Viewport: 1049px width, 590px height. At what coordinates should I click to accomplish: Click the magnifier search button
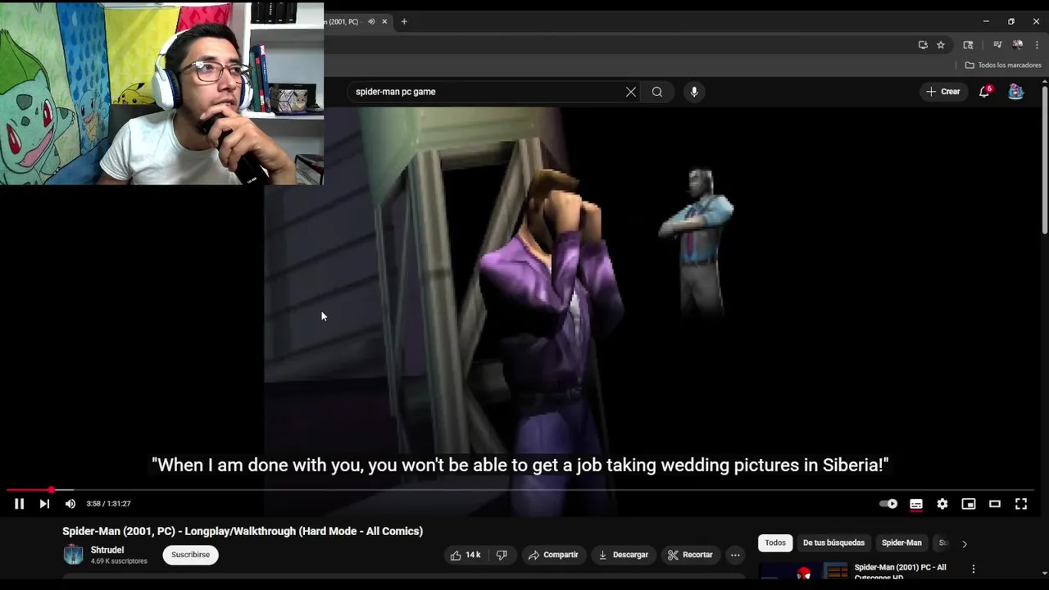click(x=657, y=92)
